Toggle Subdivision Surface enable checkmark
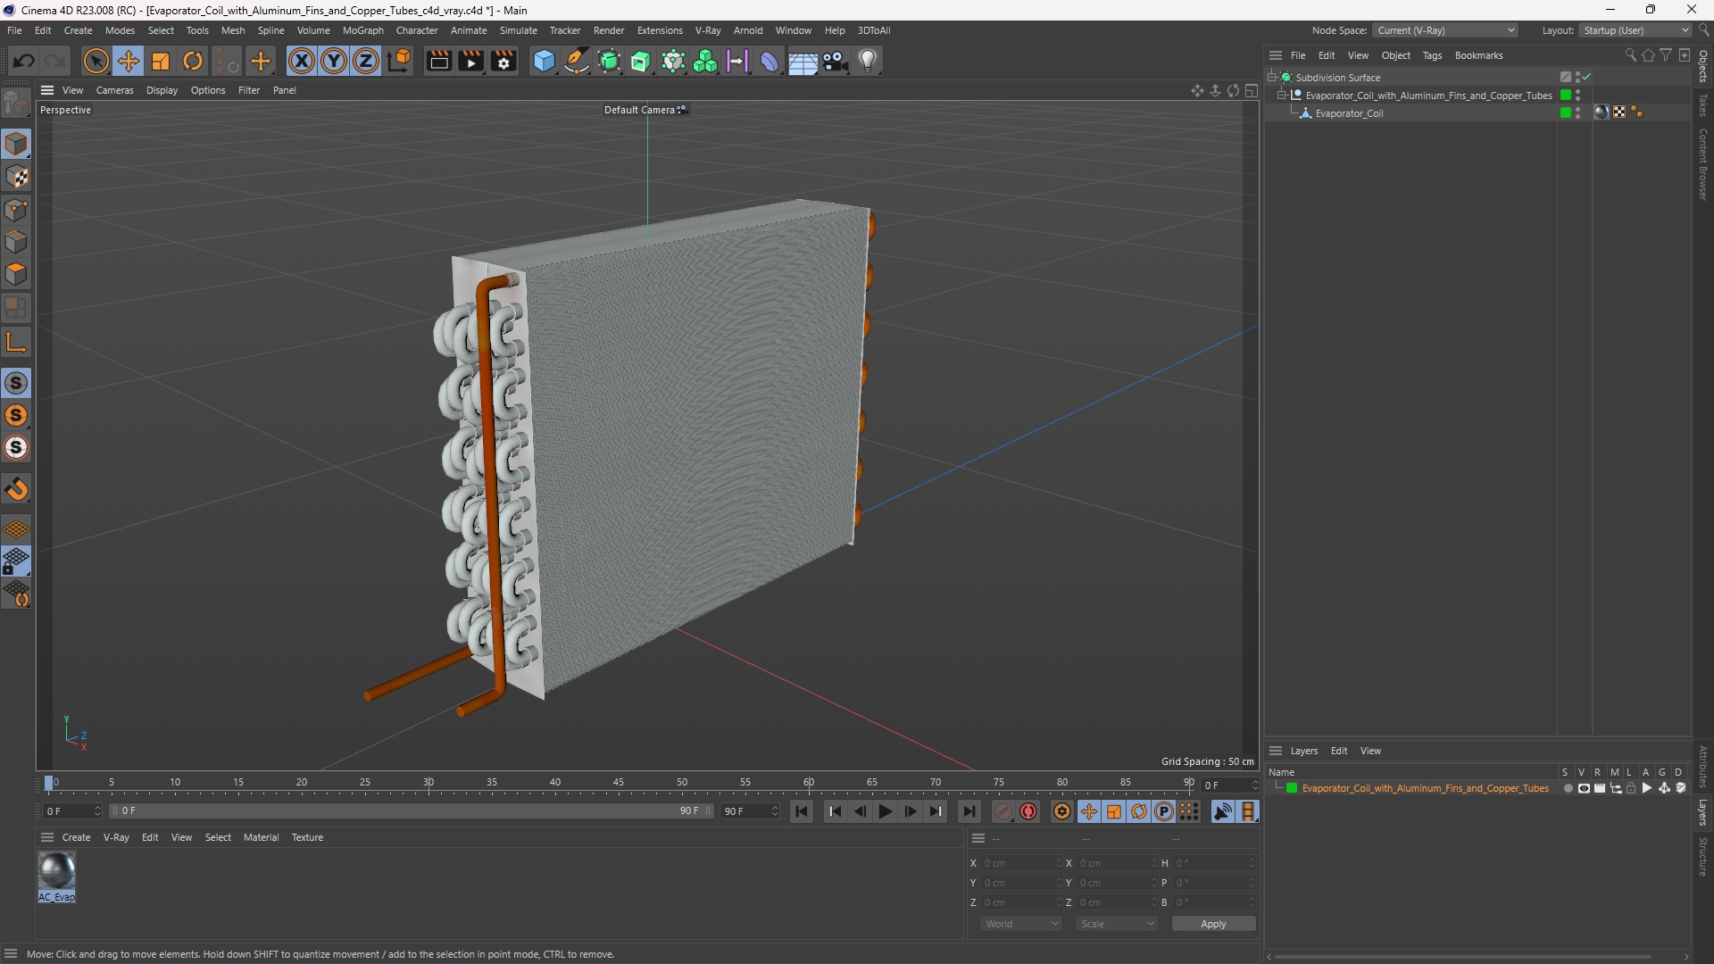 click(x=1587, y=77)
